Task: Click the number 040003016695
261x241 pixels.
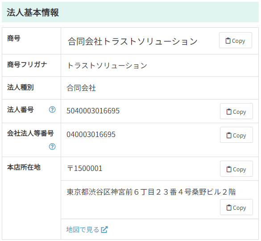Action: coord(91,134)
